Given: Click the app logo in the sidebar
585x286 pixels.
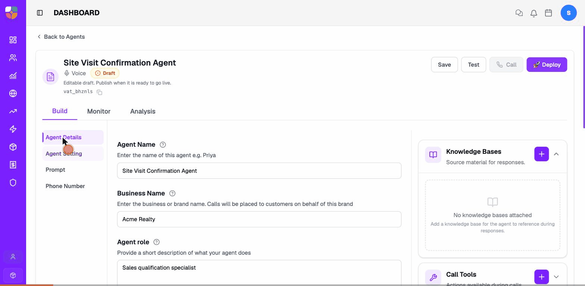Looking at the screenshot, I should tap(12, 13).
